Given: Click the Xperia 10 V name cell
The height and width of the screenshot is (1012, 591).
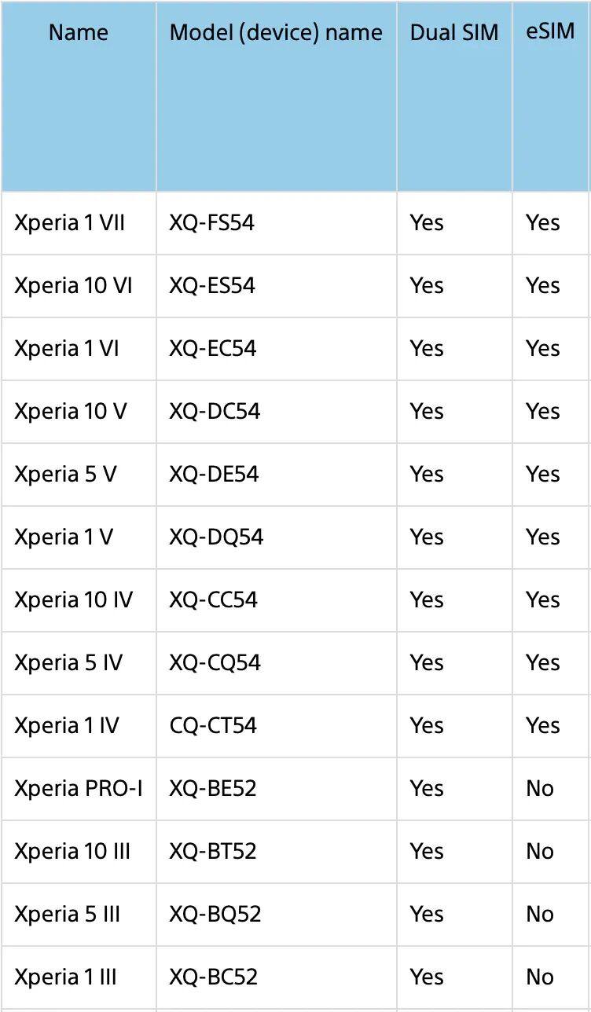Looking at the screenshot, I should pos(70,412).
